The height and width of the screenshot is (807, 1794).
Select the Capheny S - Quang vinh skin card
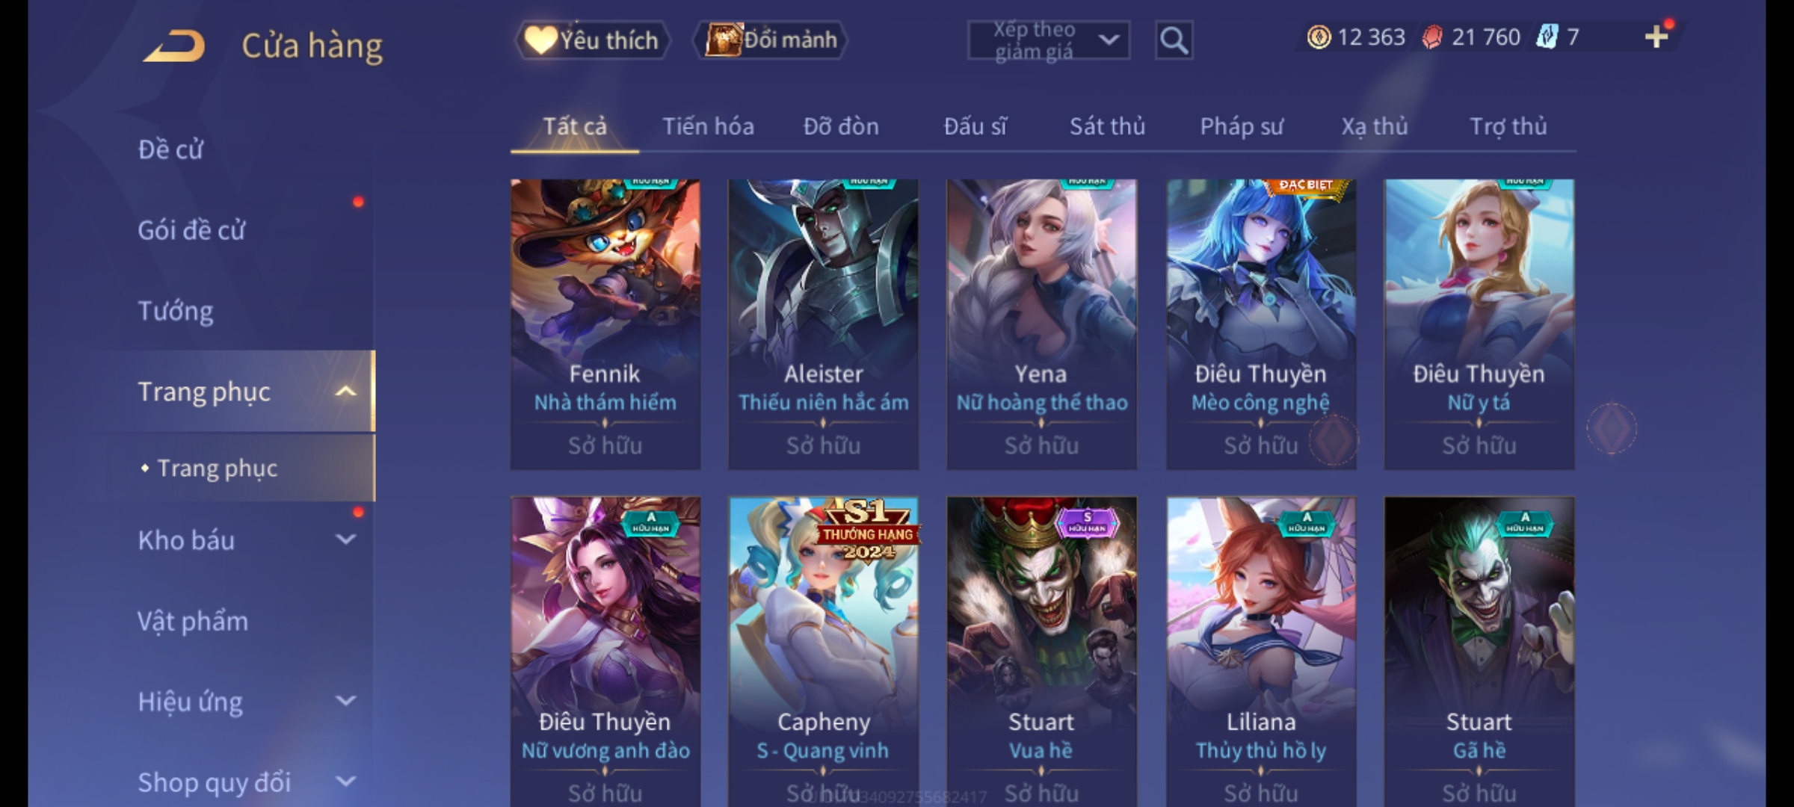point(823,652)
